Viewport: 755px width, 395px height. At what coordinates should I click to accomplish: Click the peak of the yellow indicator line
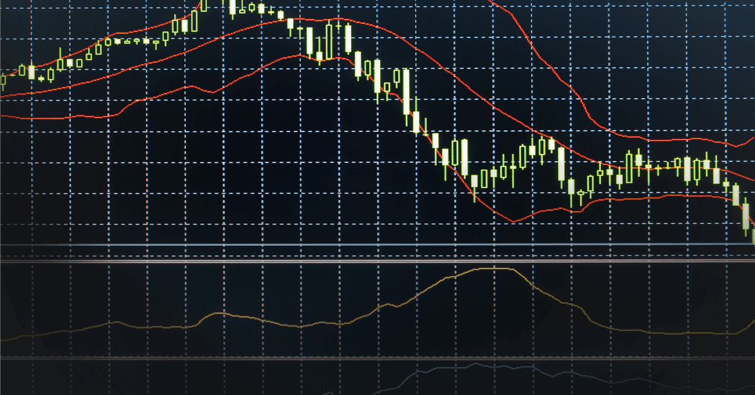pyautogui.click(x=494, y=269)
